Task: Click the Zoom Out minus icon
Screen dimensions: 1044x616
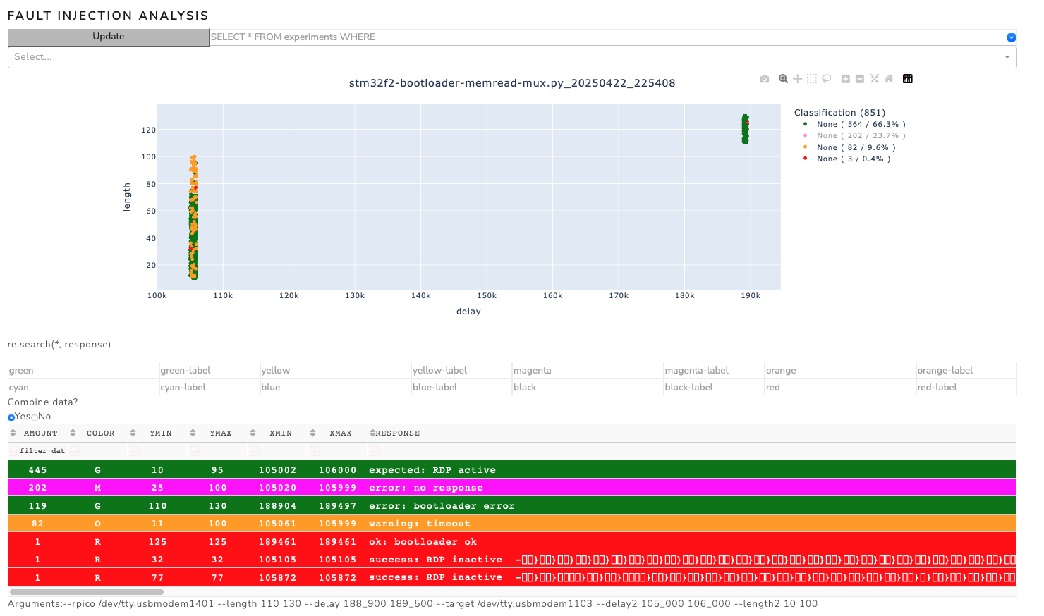Action: click(860, 79)
